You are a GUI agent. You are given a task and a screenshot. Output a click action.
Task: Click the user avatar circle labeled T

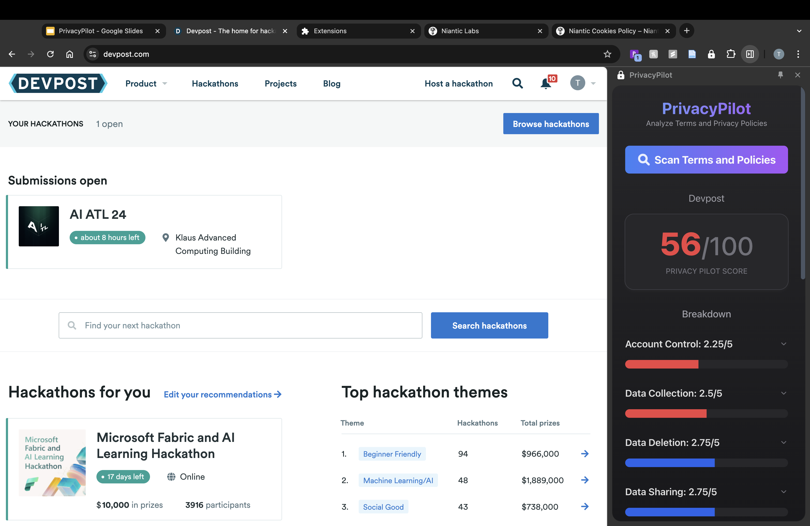[577, 83]
